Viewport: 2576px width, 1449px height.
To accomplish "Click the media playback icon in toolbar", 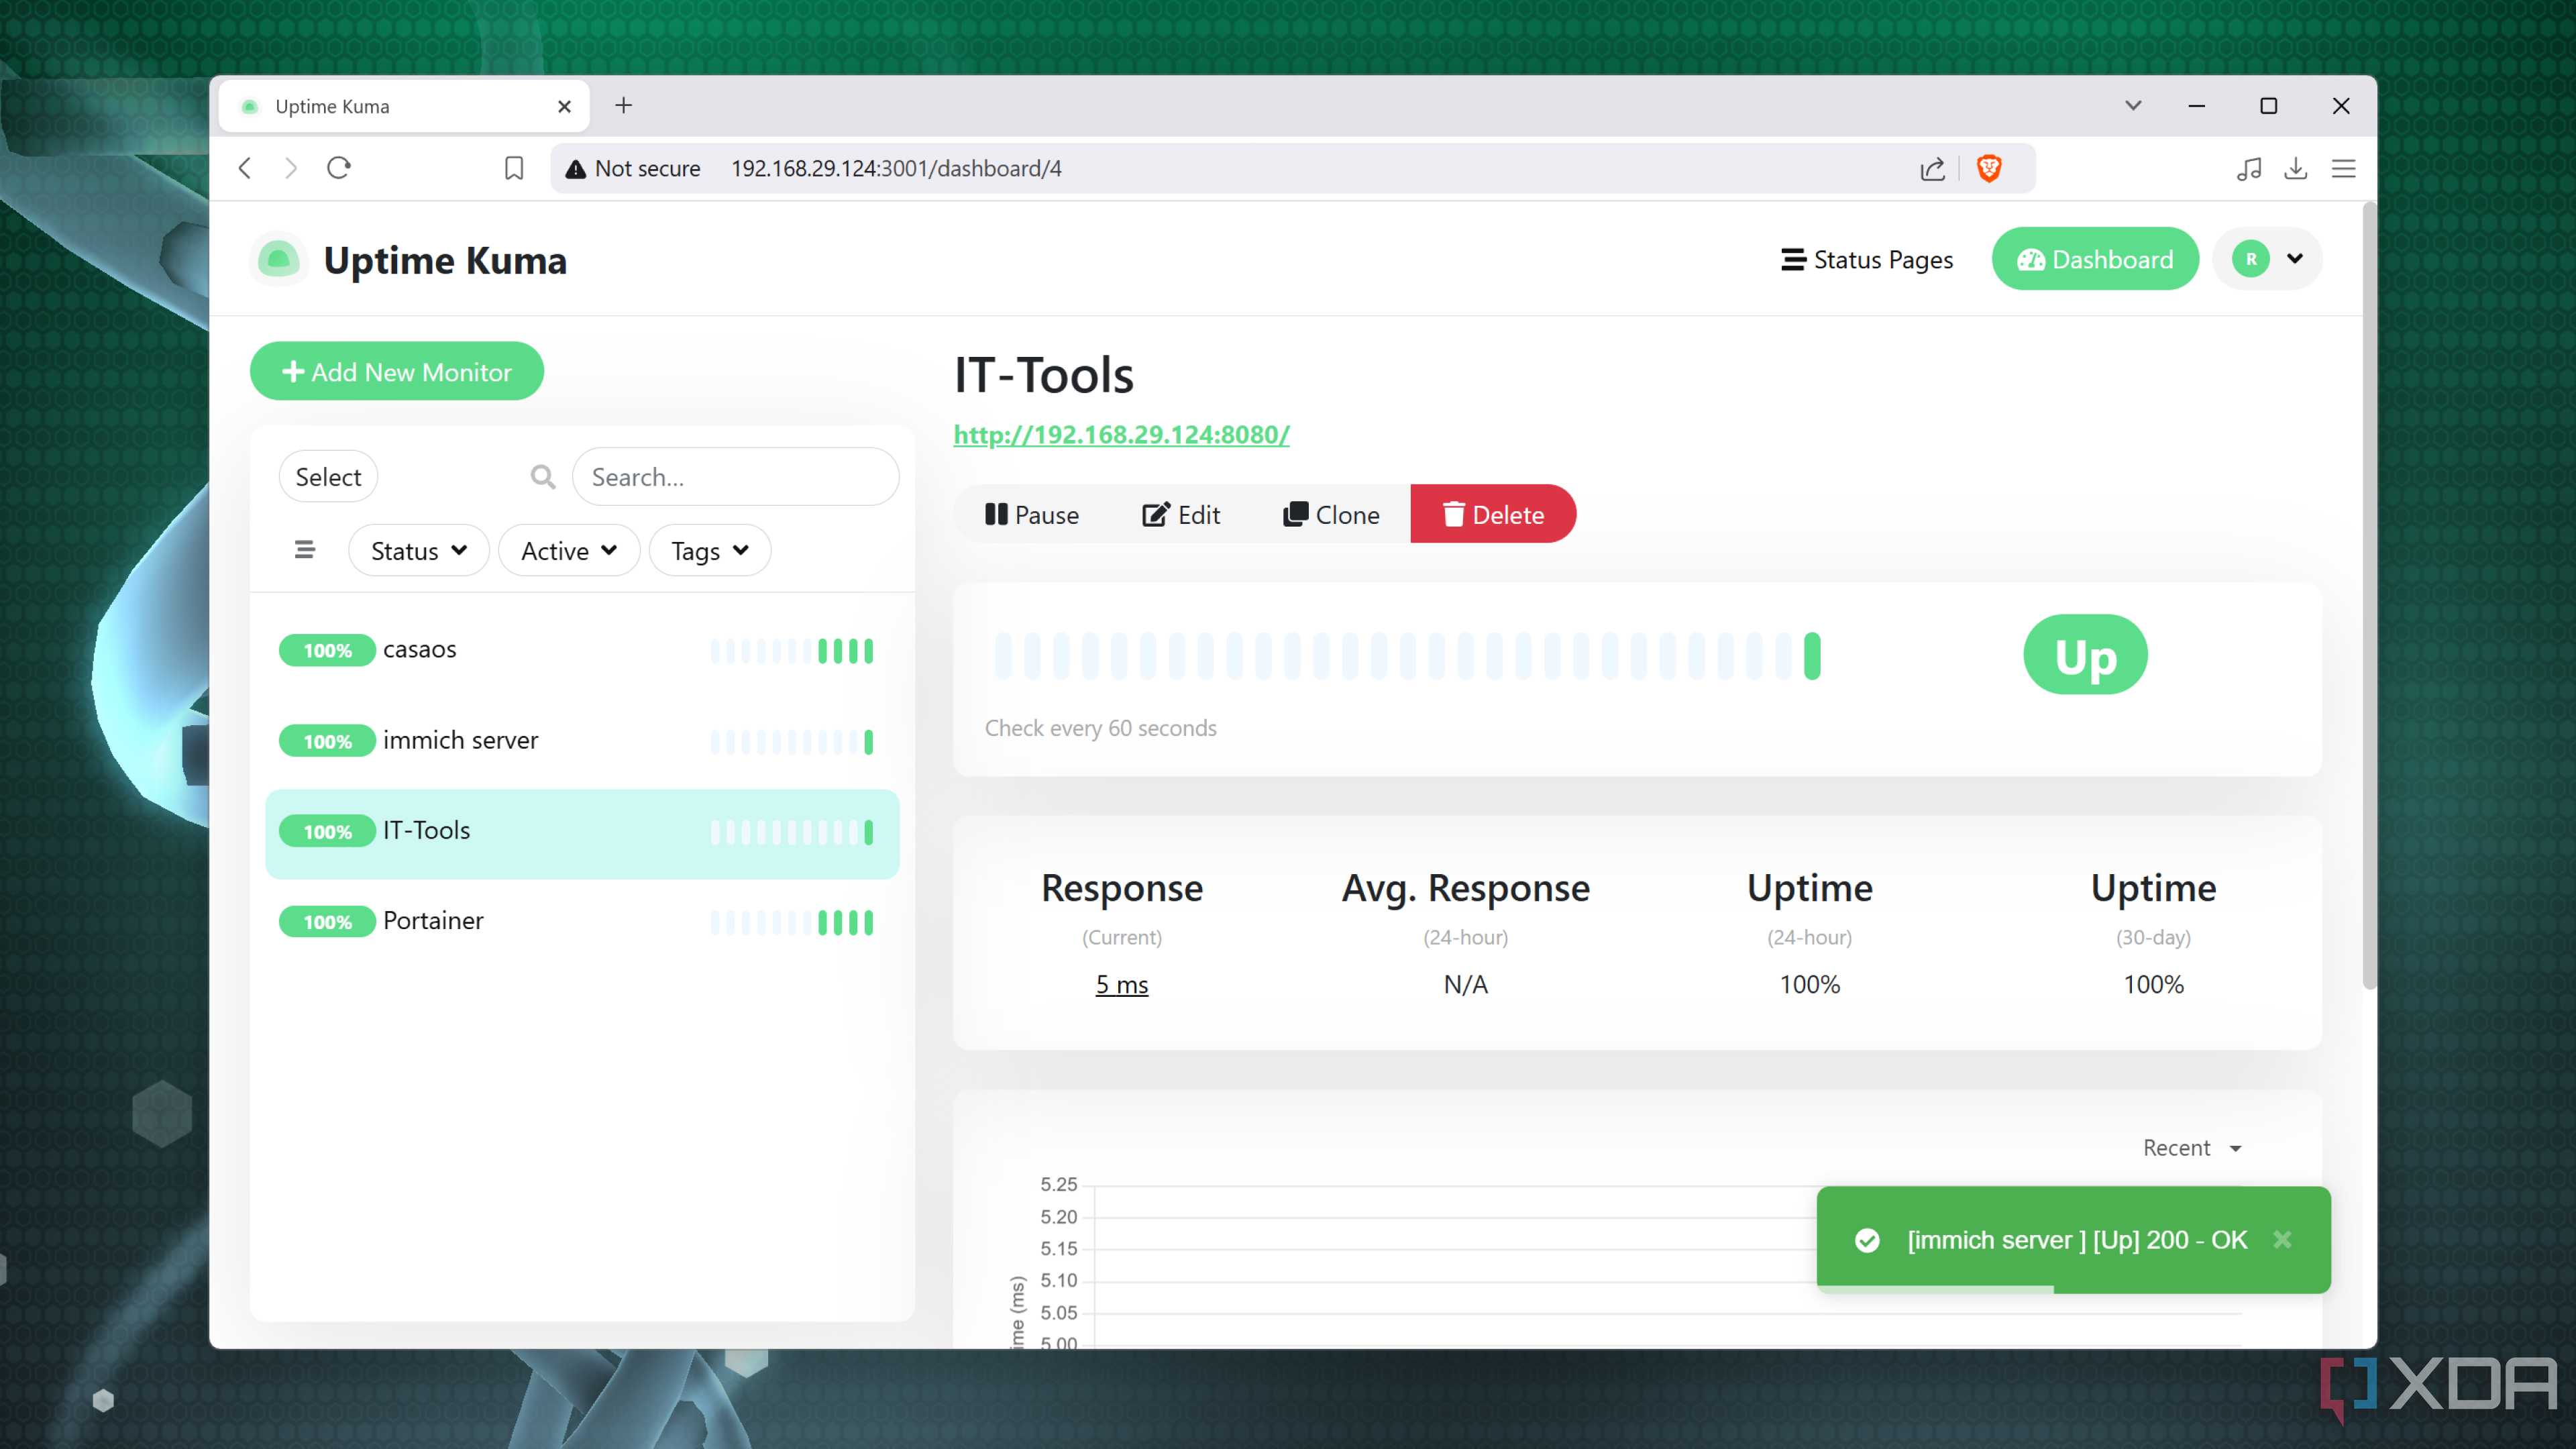I will click(x=2249, y=168).
